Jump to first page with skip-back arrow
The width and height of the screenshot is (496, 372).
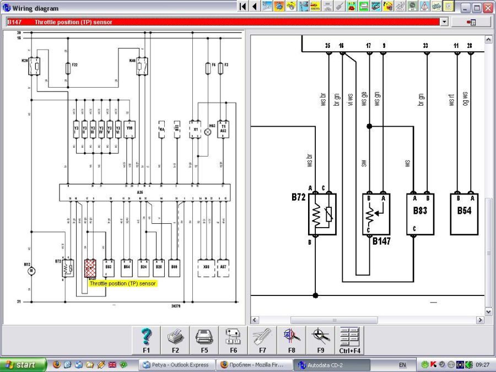click(x=242, y=7)
